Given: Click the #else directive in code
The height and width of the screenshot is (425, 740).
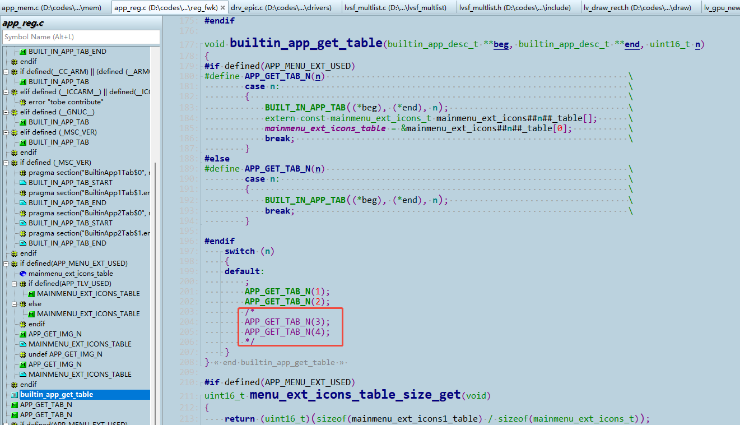Looking at the screenshot, I should 217,159.
